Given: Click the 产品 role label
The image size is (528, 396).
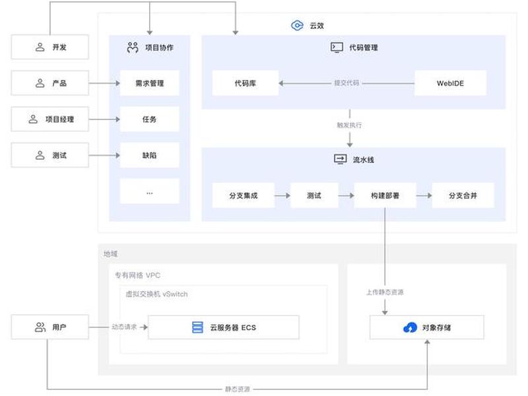Looking at the screenshot, I should (59, 83).
